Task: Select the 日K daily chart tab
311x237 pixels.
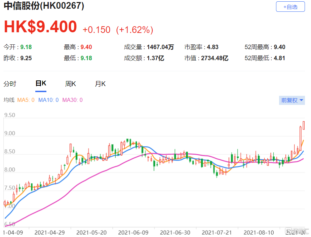Action: click(41, 83)
